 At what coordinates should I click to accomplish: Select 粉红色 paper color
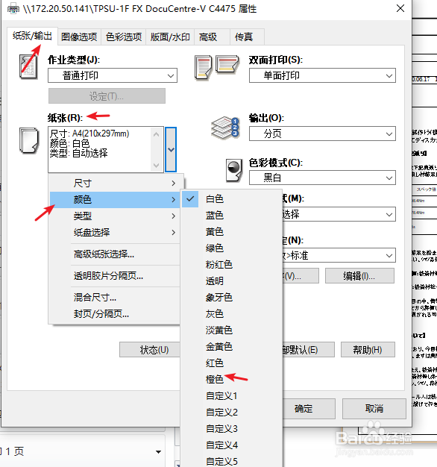click(x=232, y=264)
